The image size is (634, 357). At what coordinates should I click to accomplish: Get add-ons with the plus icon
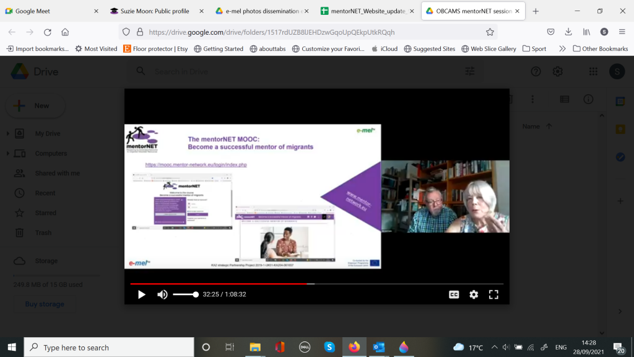(620, 201)
